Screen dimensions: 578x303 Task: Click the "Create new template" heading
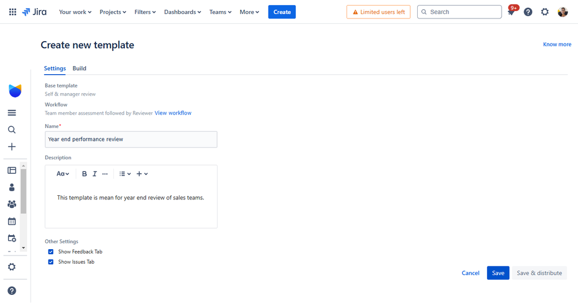point(87,45)
